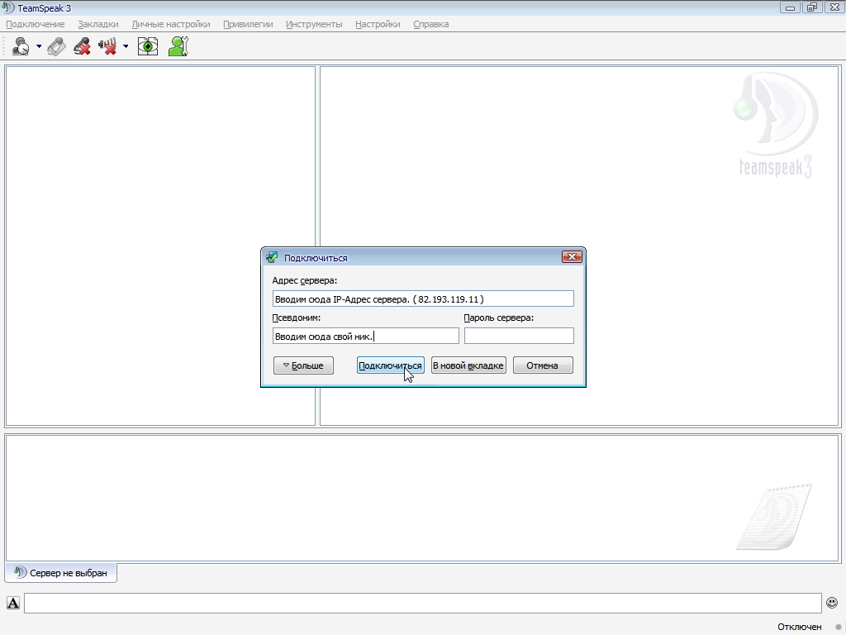Select the Сервер не выбран tab
The width and height of the screenshot is (846, 635).
[61, 573]
